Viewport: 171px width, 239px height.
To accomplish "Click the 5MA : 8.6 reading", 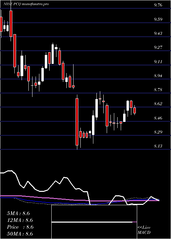I will pos(18,213).
